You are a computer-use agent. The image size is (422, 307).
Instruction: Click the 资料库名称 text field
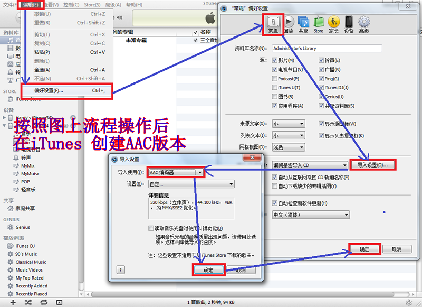tap(327, 49)
